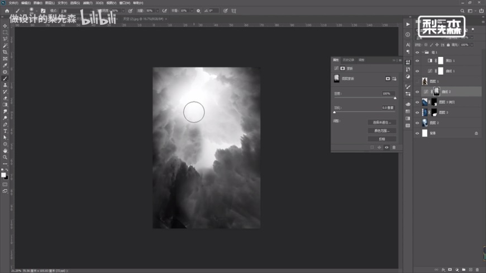This screenshot has height=273, width=486.
Task: Select the Move tool
Action: [x=5, y=26]
